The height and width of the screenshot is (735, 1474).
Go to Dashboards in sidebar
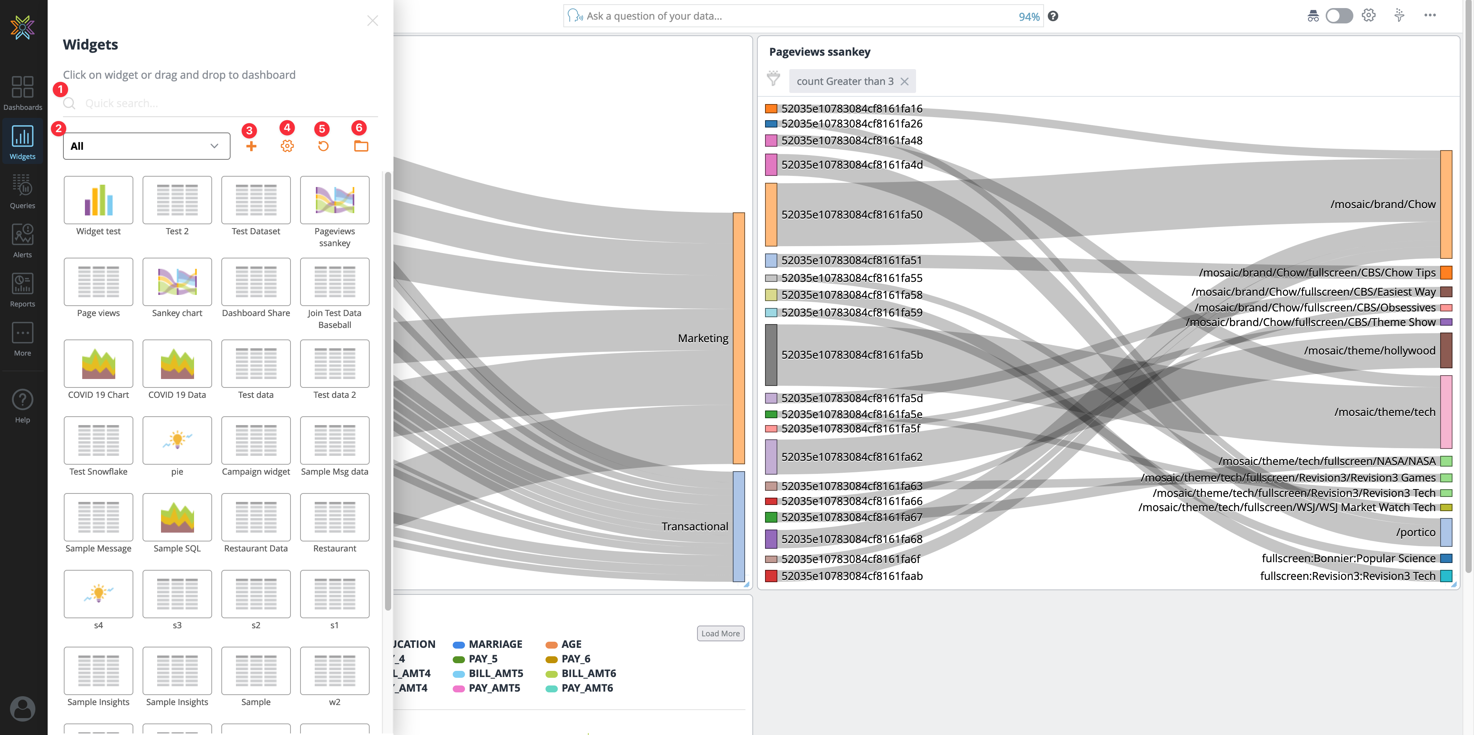point(22,93)
